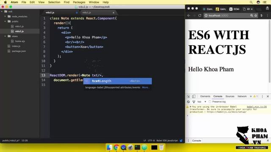Switch to the Usin Chrome tab

(221, 9)
